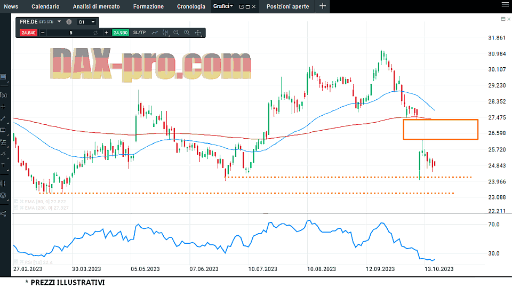Select the crosshair move tool

coord(198,33)
